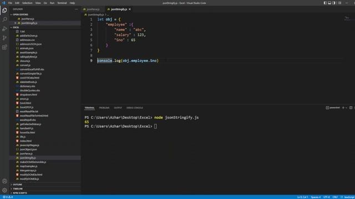Open closure.js in the file tree
Screen dimensions: 355x199
pos(25,61)
